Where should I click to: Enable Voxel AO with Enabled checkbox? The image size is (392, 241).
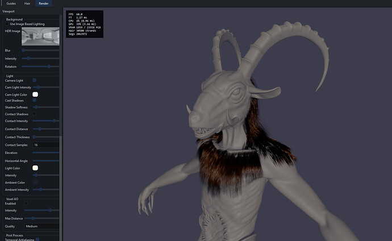coord(26,203)
